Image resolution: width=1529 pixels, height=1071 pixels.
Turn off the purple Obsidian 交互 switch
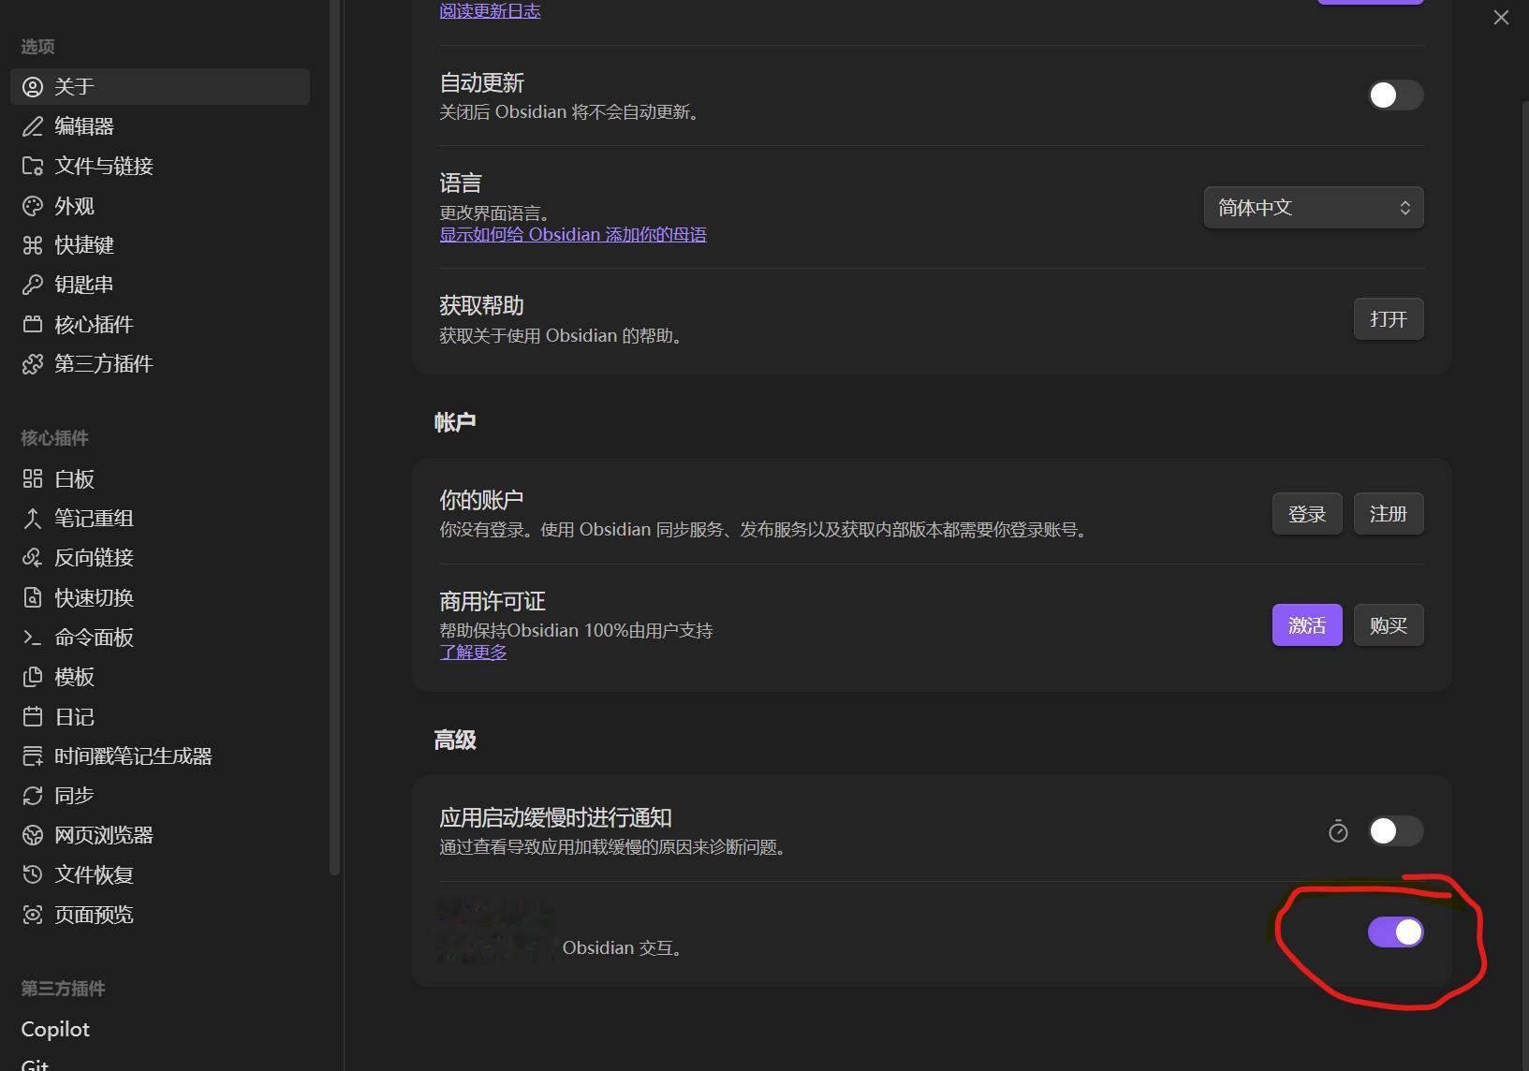[1395, 932]
